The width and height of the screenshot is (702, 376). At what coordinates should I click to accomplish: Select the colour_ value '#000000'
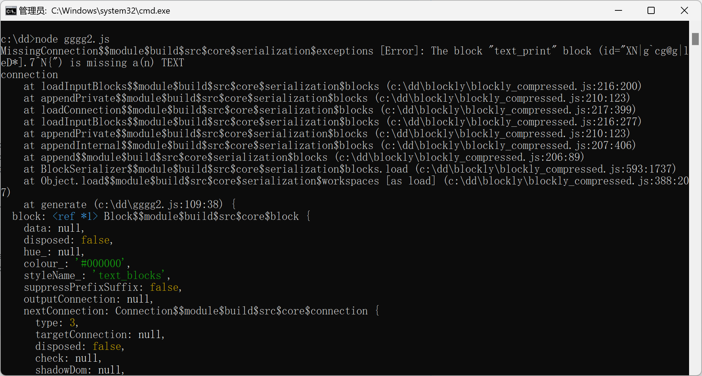[x=101, y=263]
